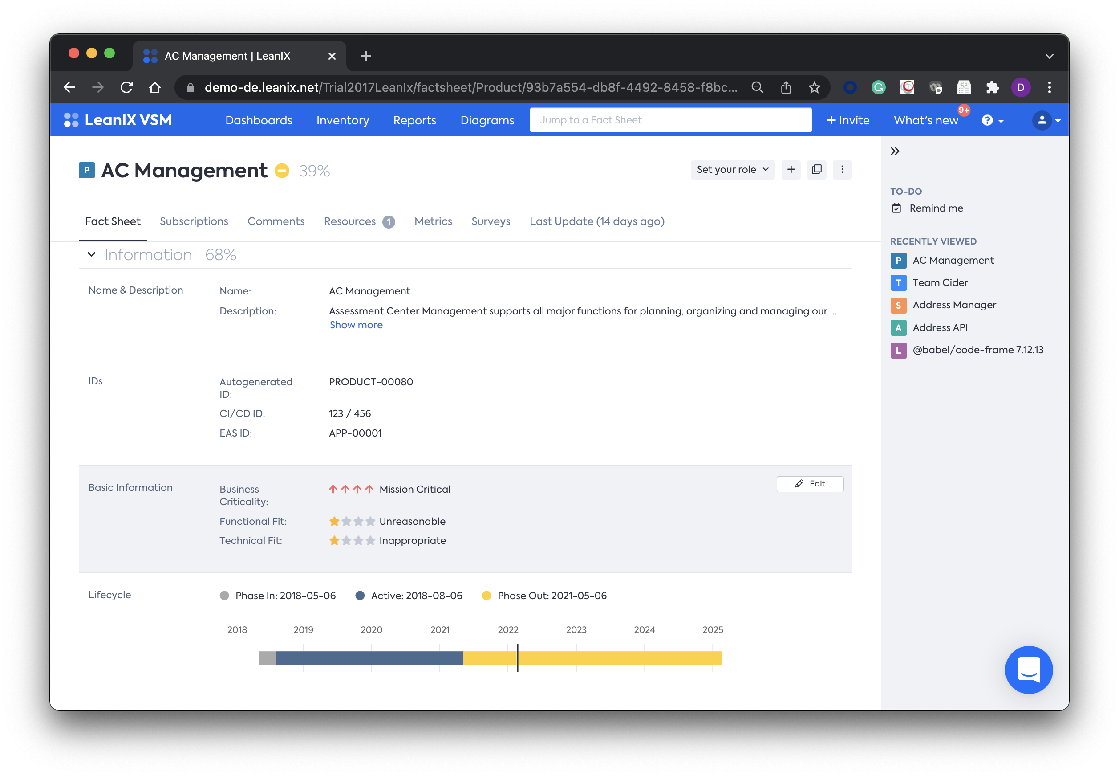
Task: Open the three-dot more actions menu
Action: [842, 169]
